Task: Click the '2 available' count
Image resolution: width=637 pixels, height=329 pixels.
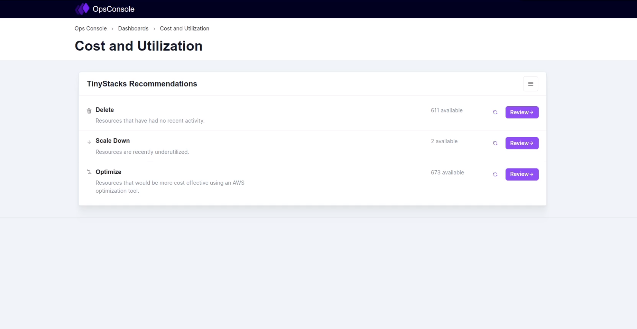Action: click(444, 141)
